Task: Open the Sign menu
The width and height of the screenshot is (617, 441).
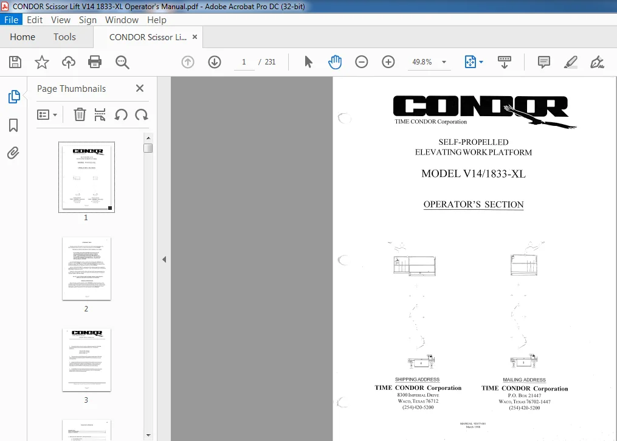Action: [88, 19]
